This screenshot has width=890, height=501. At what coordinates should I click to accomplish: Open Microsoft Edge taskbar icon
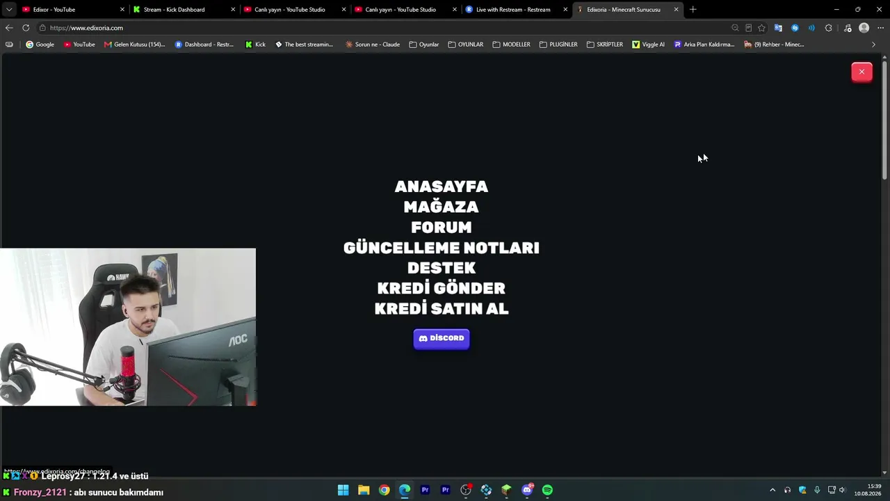[405, 490]
